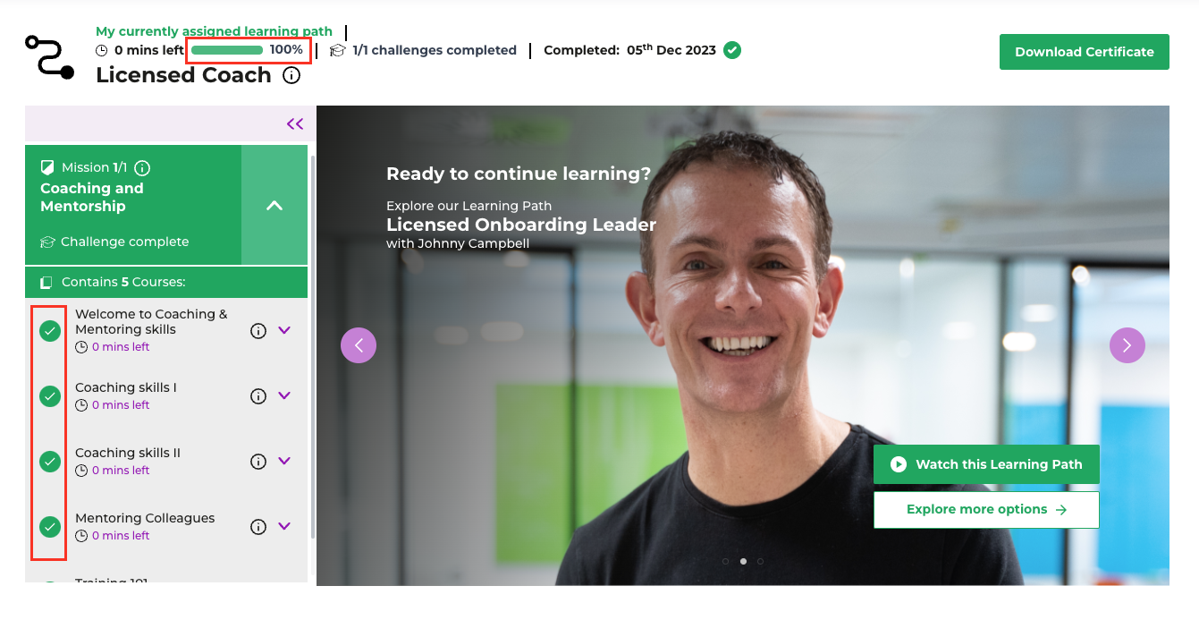The image size is (1199, 637).
Task: Expand Welcome to Coaching & Mentoring skills details
Action: coord(284,330)
